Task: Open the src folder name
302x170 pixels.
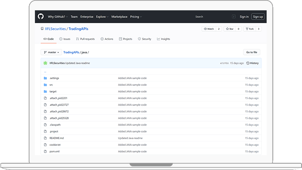Action: pyautogui.click(x=51, y=85)
